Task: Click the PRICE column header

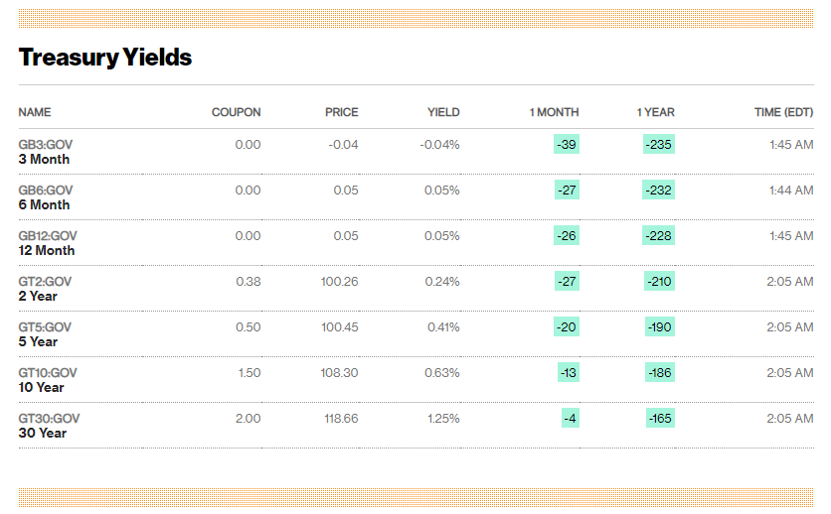Action: 342,112
